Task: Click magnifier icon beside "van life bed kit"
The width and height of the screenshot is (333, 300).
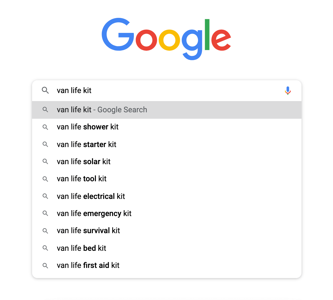Action: 45,248
